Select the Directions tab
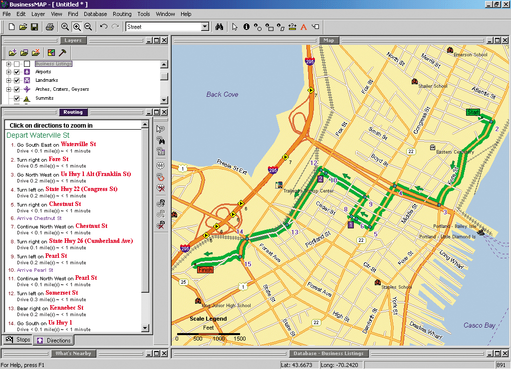The image size is (511, 369). [x=54, y=340]
